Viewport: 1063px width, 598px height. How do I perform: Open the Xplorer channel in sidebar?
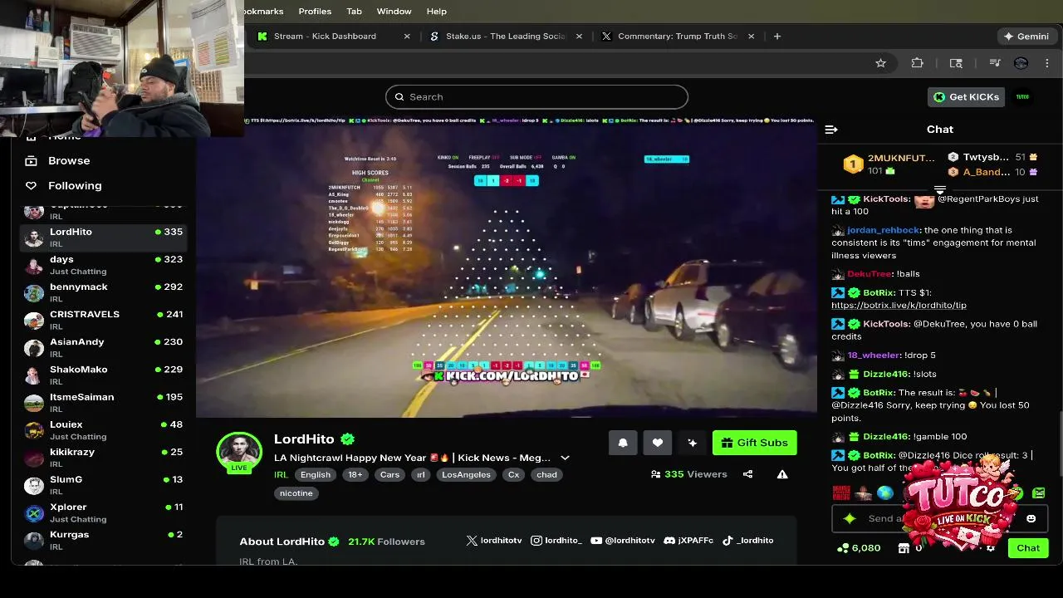tap(103, 512)
